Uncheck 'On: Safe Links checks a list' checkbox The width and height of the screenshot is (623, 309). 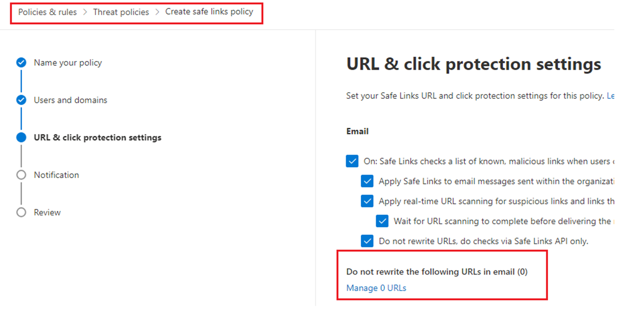[352, 162]
